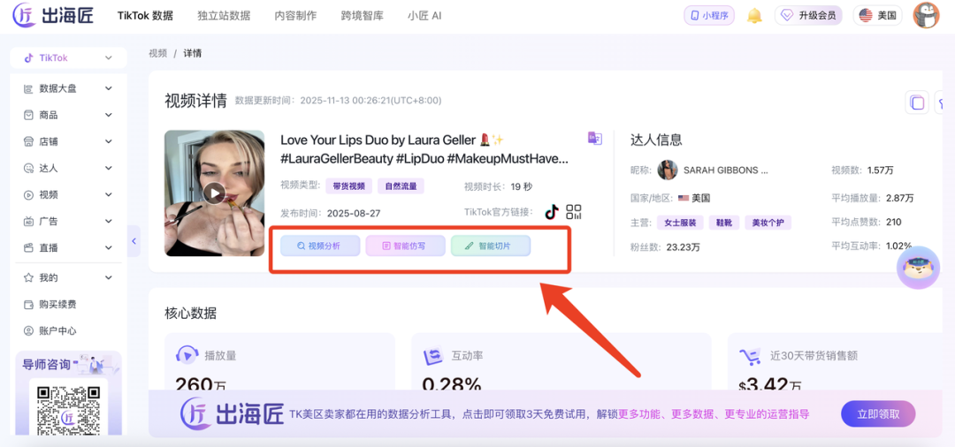Click the 商品 shopping bag icon
This screenshot has width=955, height=447.
click(28, 115)
